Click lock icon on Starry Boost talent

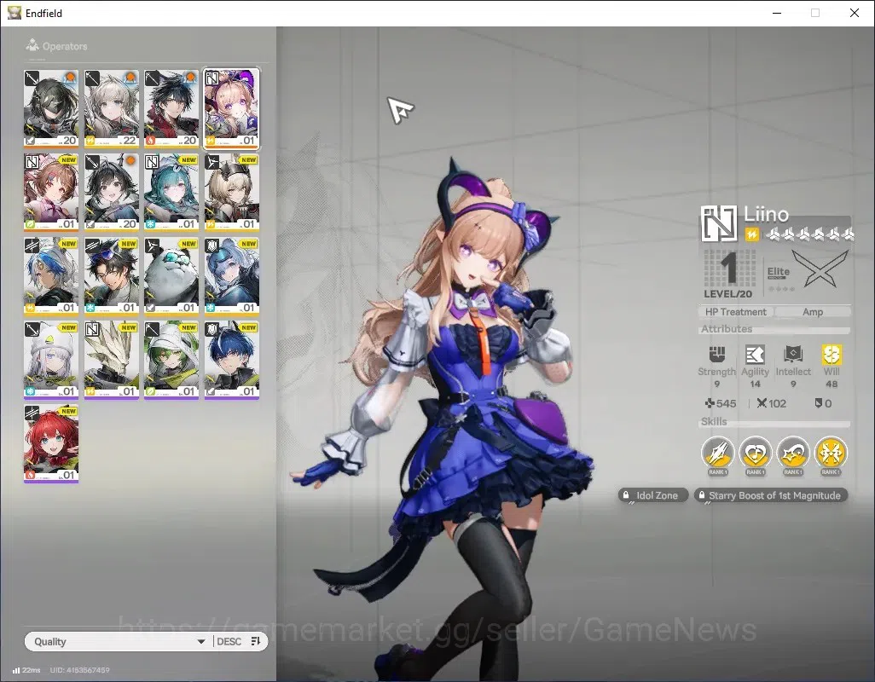pyautogui.click(x=702, y=494)
